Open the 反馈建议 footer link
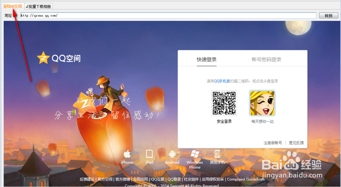This screenshot has height=187, width=341. tap(87, 179)
